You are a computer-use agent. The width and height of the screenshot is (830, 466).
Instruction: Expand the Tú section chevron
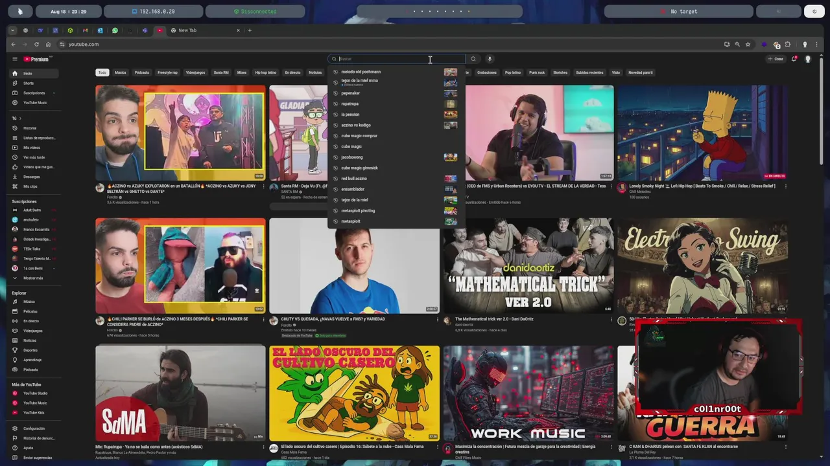tap(20, 118)
